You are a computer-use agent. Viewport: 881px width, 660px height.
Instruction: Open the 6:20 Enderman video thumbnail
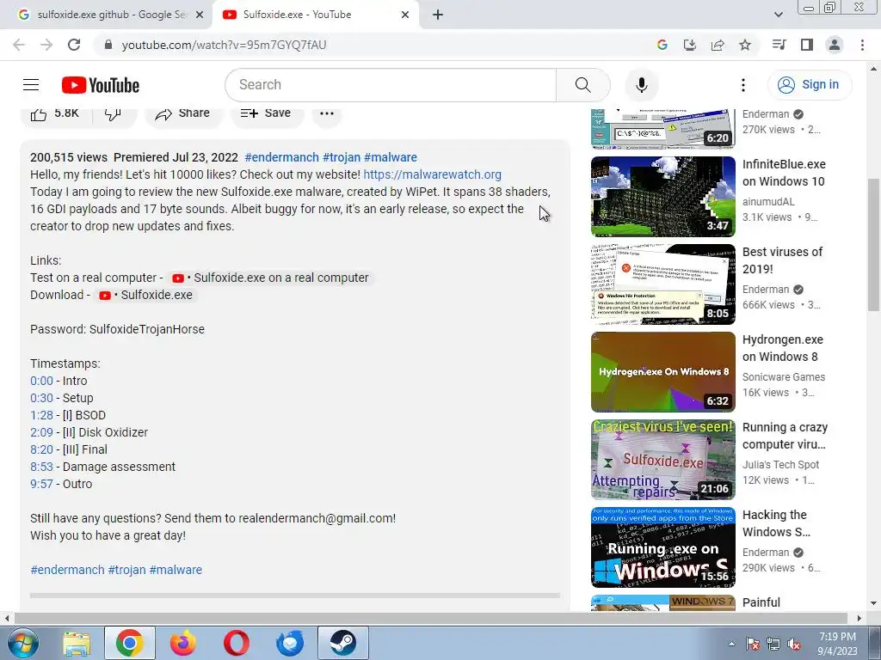click(x=663, y=129)
